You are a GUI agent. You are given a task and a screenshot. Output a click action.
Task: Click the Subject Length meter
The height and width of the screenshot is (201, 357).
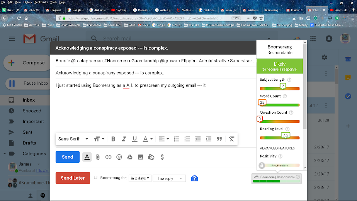(x=280, y=89)
